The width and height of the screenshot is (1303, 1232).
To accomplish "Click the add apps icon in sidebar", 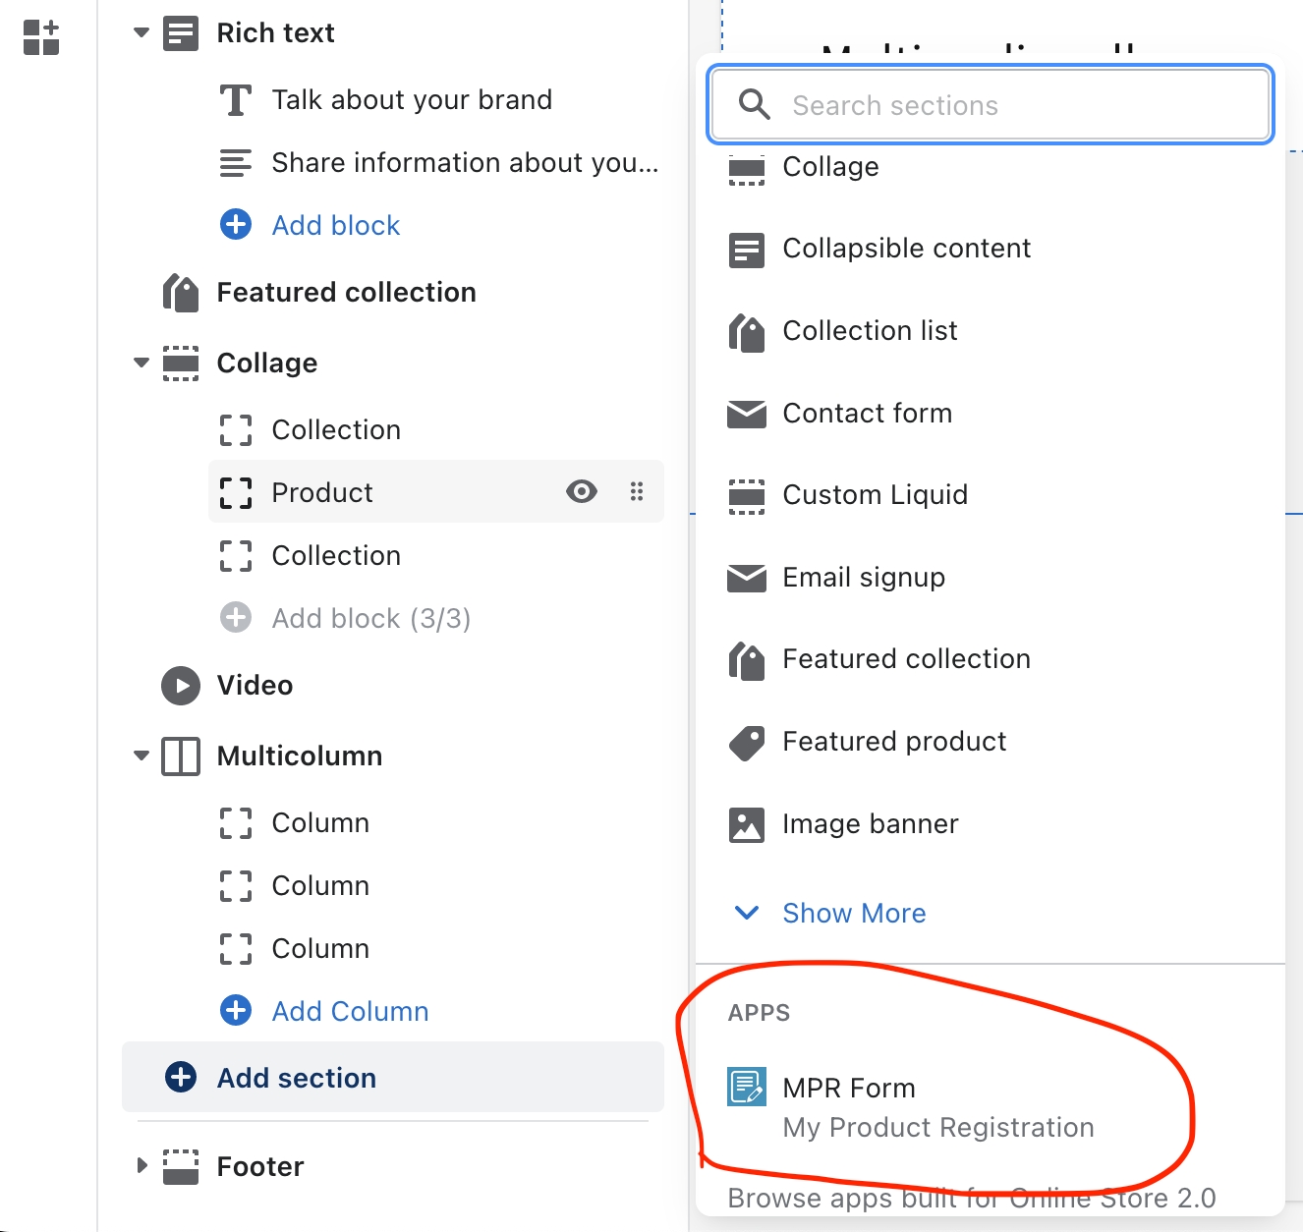I will (41, 37).
